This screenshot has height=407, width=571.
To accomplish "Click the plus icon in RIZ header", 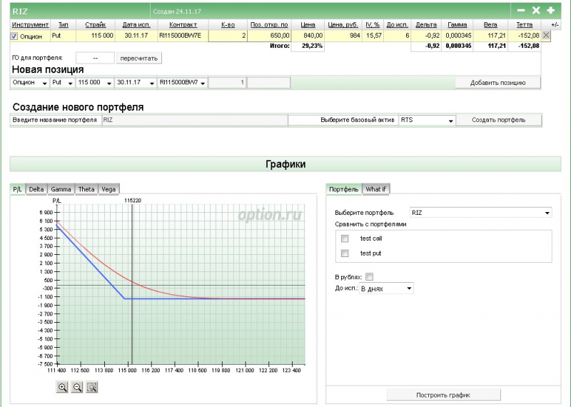I will pos(550,11).
